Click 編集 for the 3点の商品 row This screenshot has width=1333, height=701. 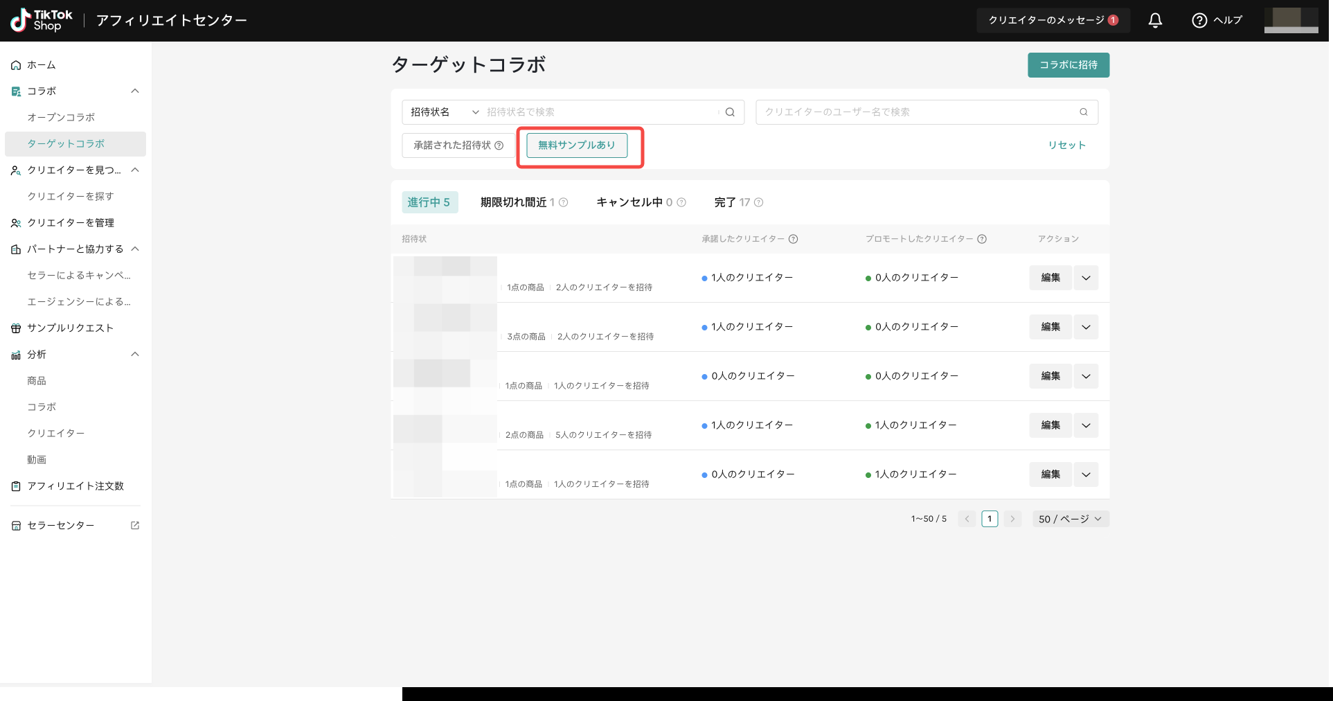point(1050,327)
